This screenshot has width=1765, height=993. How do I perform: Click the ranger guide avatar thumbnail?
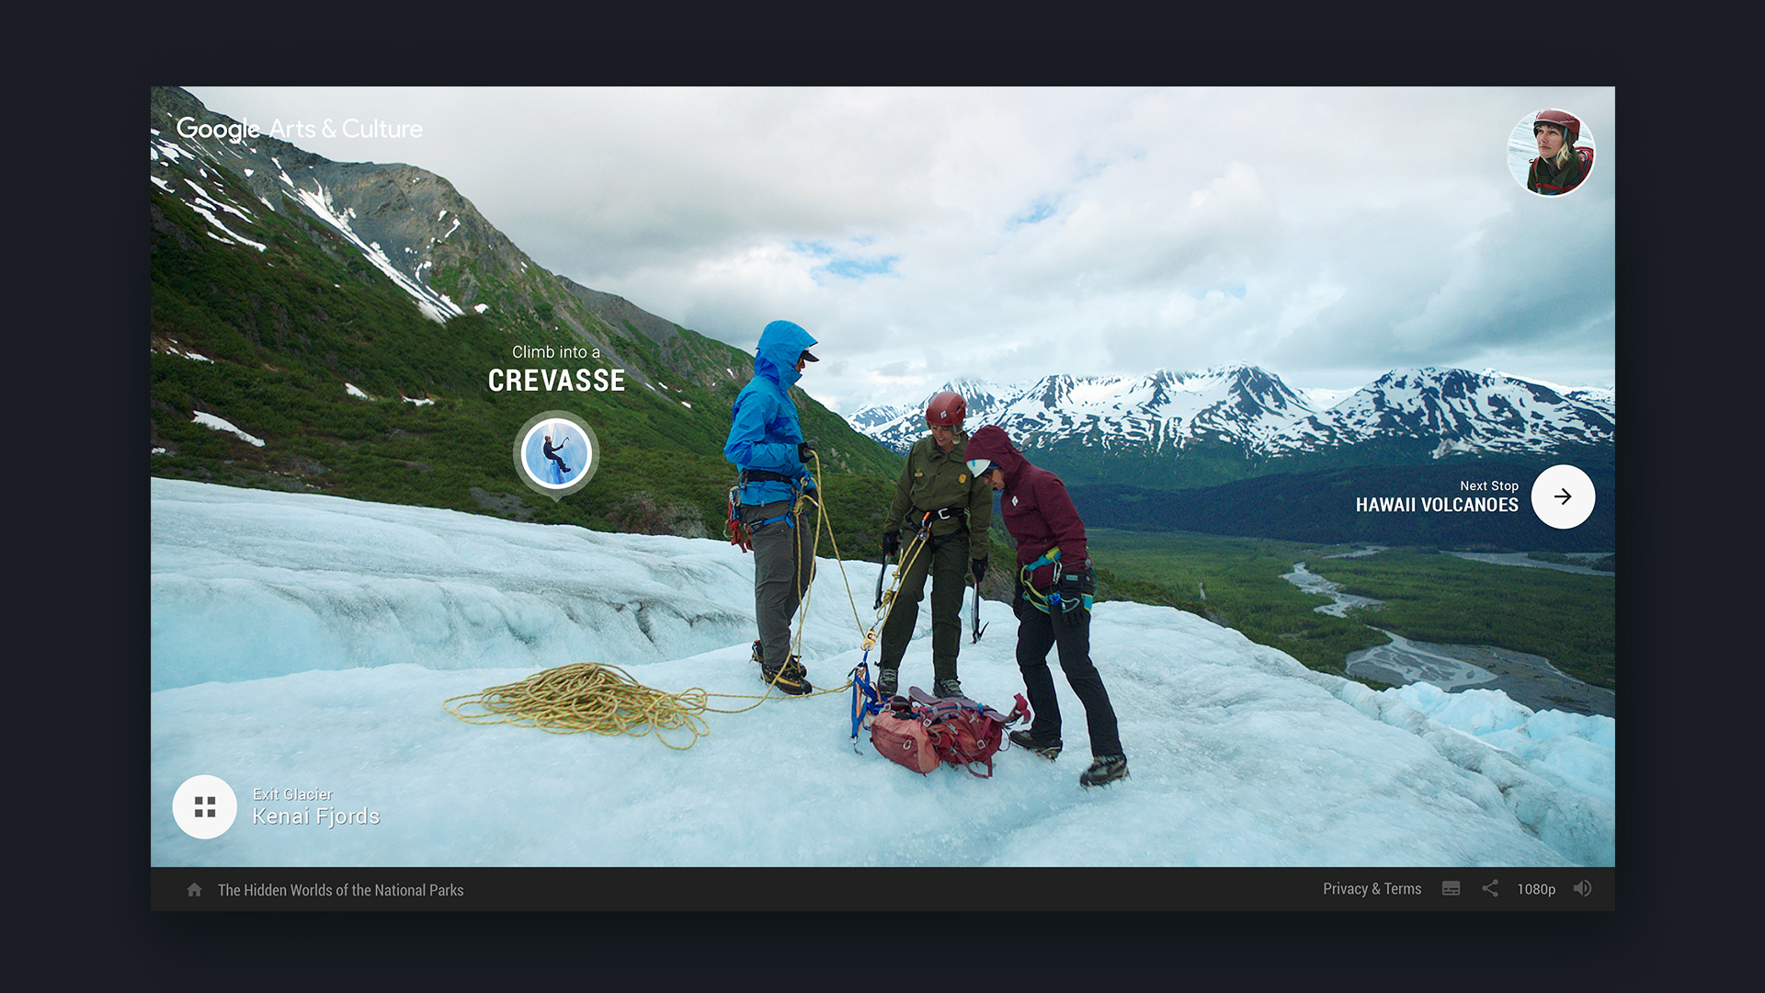pyautogui.click(x=1551, y=153)
